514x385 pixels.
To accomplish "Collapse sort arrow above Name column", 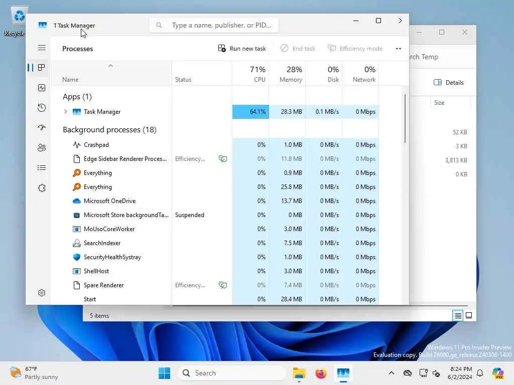I will [110, 66].
